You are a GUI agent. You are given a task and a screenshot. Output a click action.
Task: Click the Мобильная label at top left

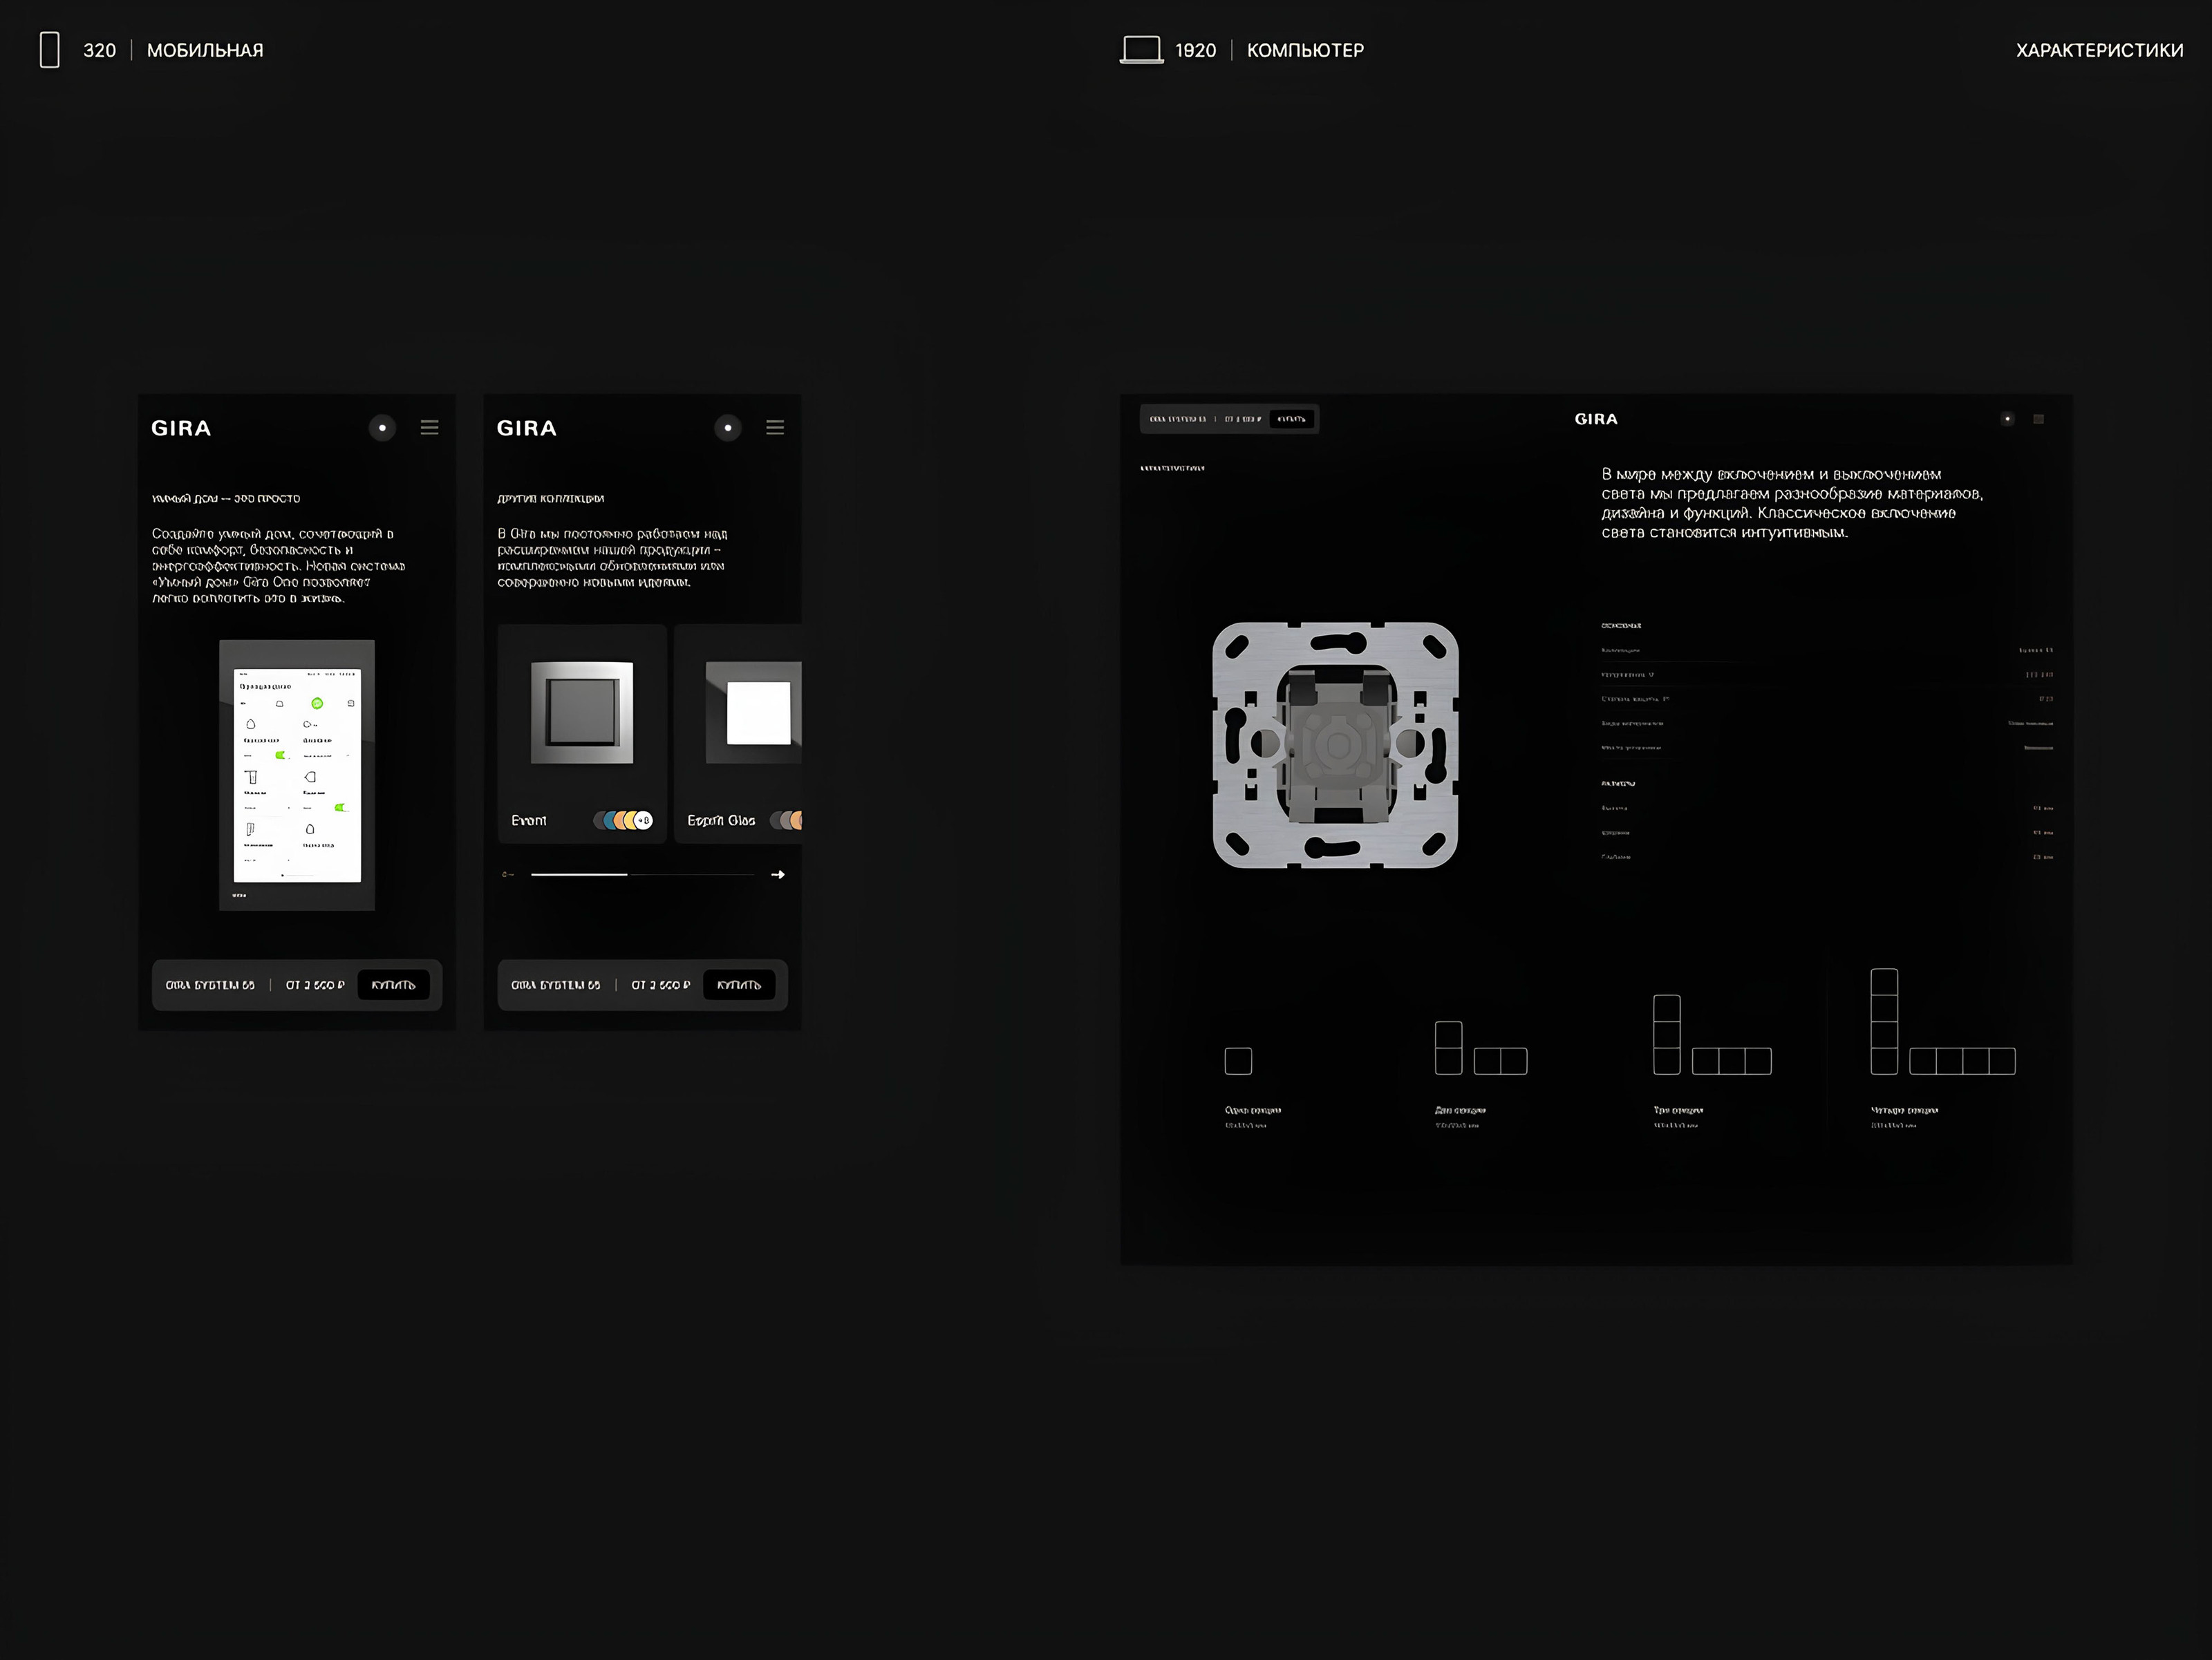(205, 50)
